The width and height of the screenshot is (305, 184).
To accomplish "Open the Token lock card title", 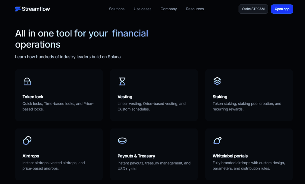I will point(33,97).
